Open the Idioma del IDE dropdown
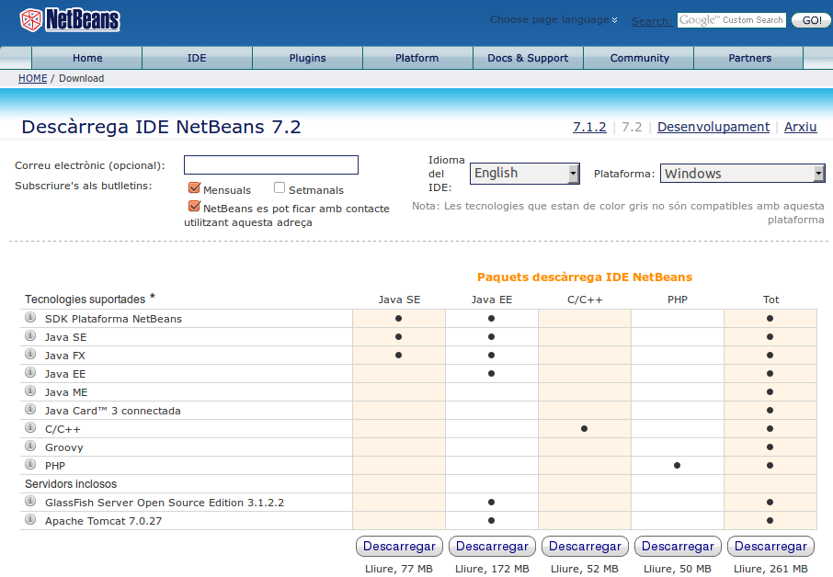This screenshot has width=833, height=577. 524,174
